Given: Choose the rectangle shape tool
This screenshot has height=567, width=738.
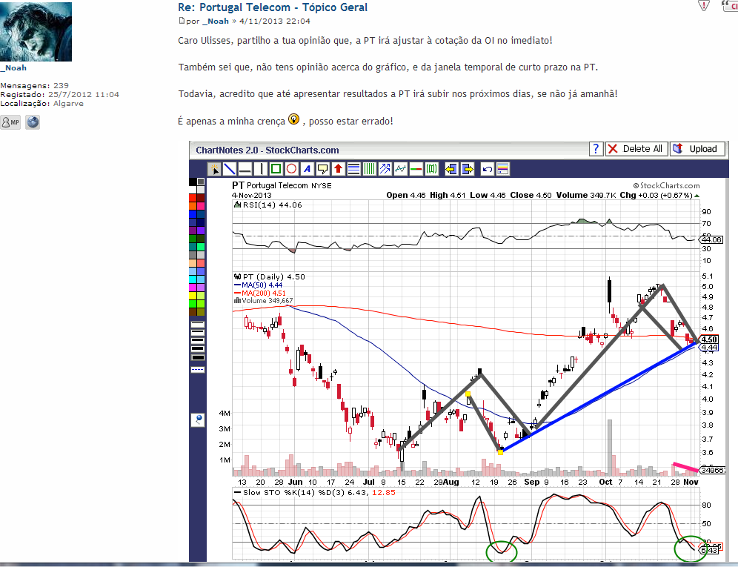Looking at the screenshot, I should (276, 168).
